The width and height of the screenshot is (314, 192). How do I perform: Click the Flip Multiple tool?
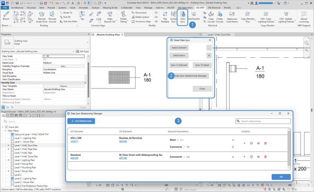pos(165,17)
